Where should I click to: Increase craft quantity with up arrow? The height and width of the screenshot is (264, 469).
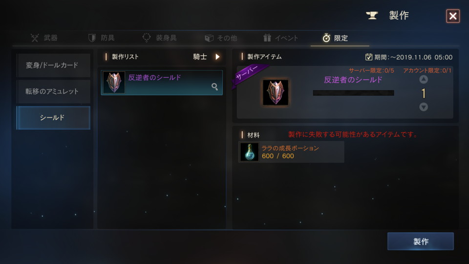point(424,79)
